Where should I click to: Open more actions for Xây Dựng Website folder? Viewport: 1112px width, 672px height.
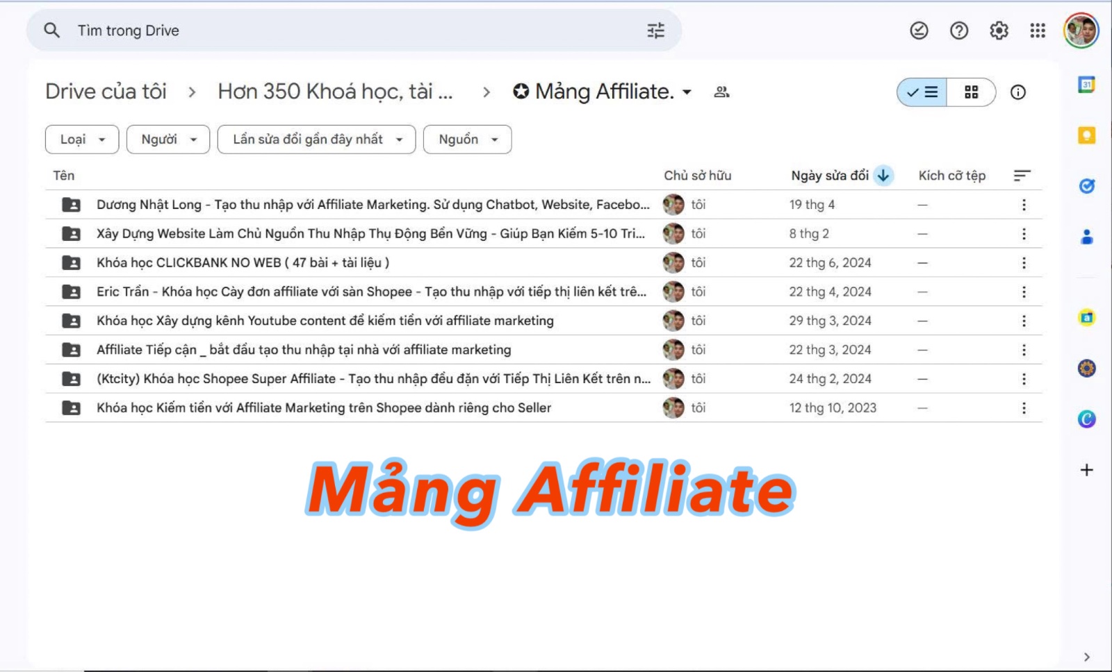(x=1023, y=234)
